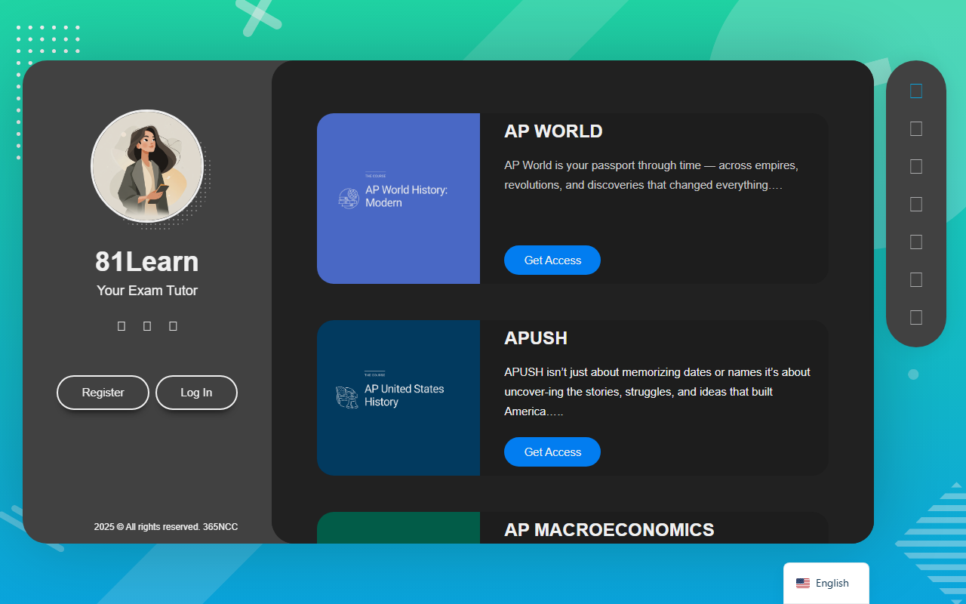Click the 'APUSH isn't just about memorizing' description
Image resolution: width=966 pixels, height=604 pixels.
[657, 392]
